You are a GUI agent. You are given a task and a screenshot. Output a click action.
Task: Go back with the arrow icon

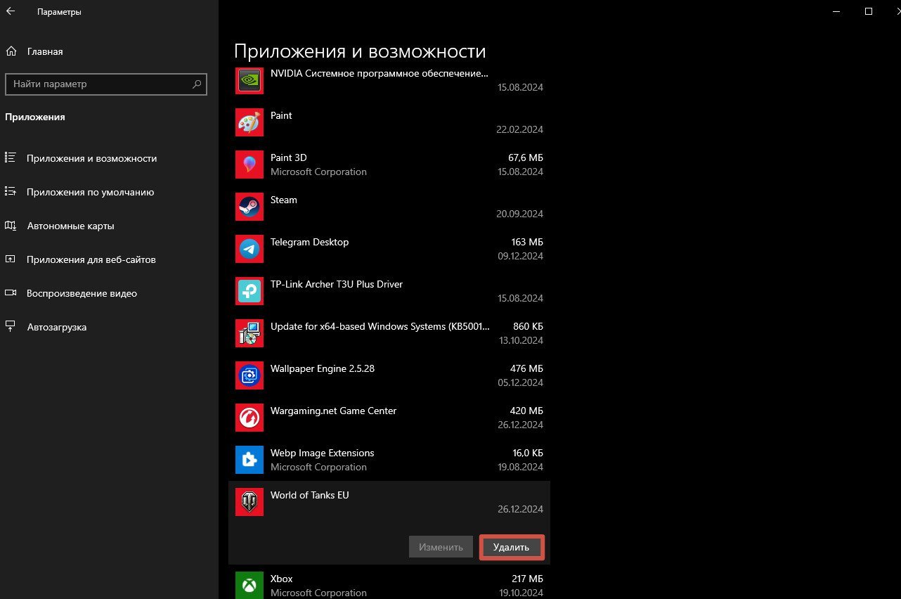[x=11, y=11]
